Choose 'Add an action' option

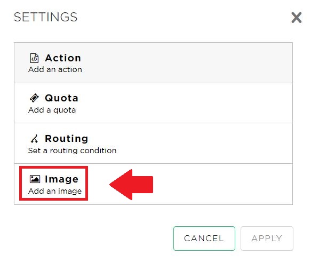(55, 69)
